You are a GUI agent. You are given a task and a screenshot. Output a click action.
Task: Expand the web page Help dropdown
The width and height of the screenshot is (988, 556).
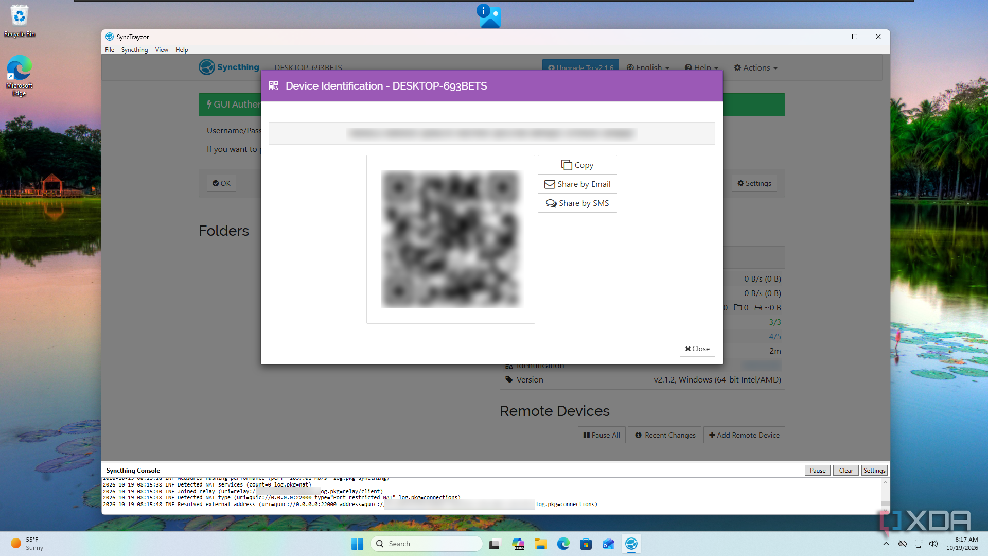[701, 67]
